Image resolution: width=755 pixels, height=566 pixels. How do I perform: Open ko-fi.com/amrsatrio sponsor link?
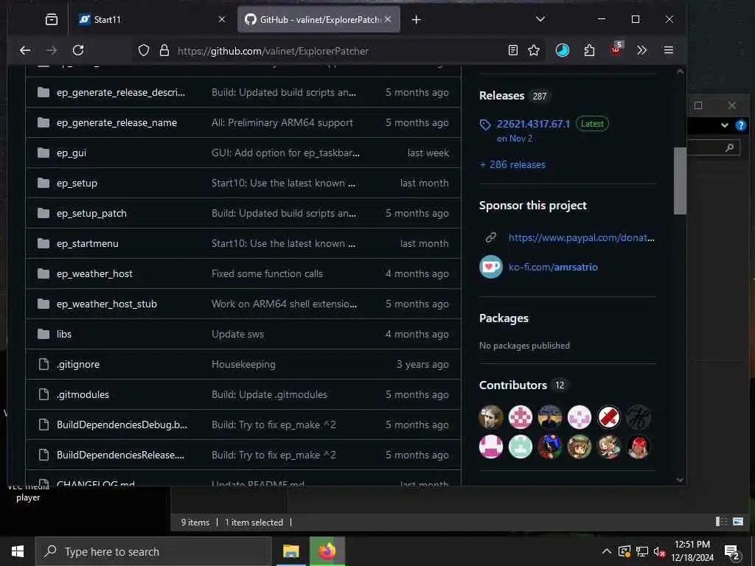[553, 267]
